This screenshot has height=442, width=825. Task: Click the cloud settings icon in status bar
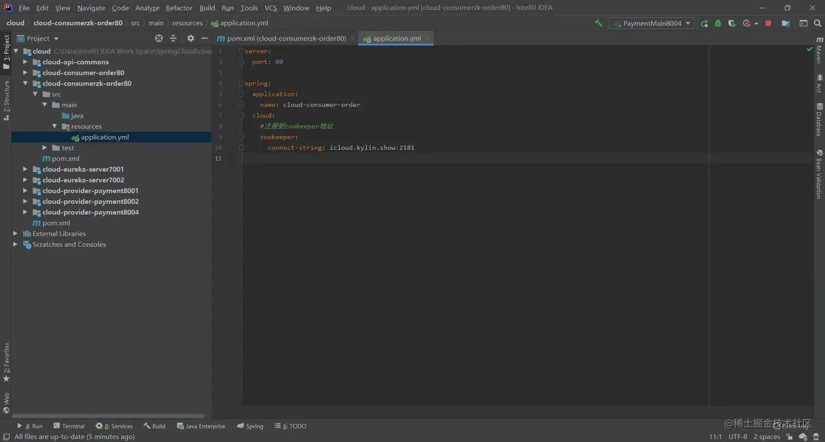tap(803, 437)
